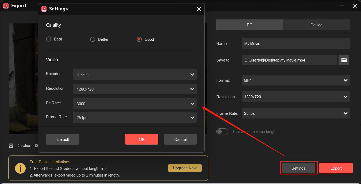Click Cancel in Settings dialog
This screenshot has width=361, height=184.
tap(180, 139)
